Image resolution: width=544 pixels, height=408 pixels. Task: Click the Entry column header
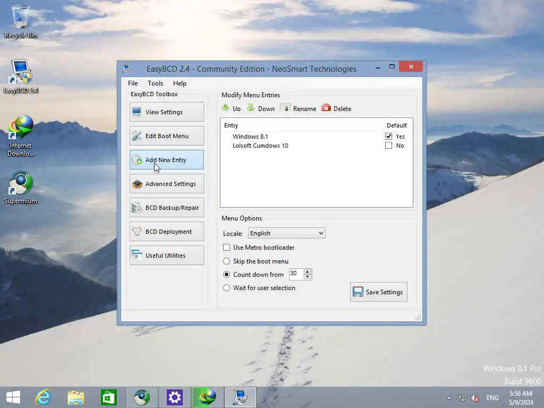pyautogui.click(x=231, y=125)
